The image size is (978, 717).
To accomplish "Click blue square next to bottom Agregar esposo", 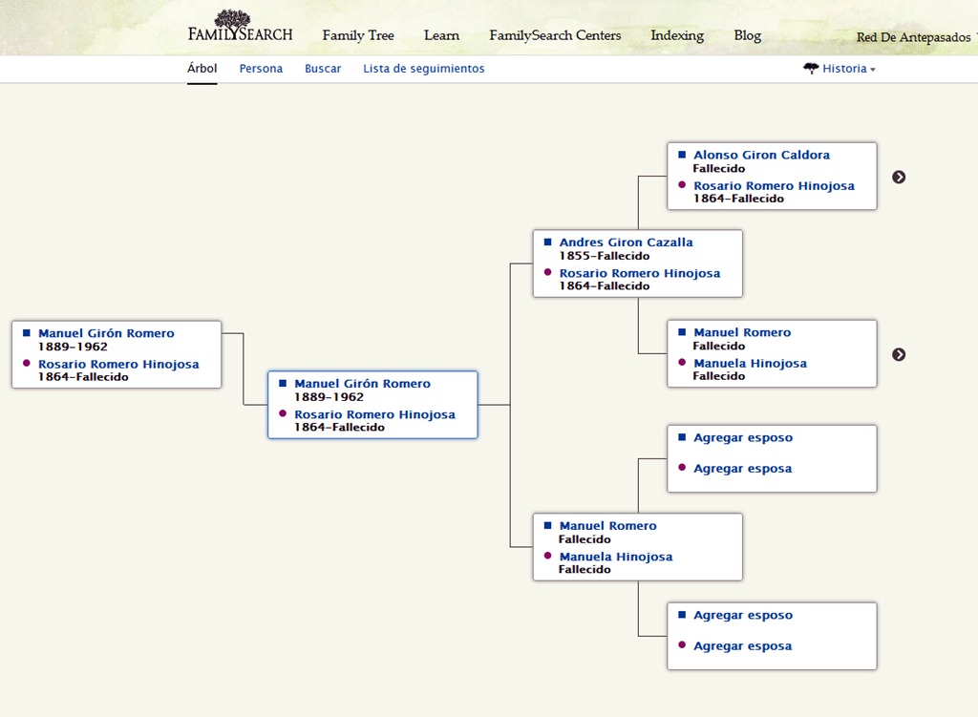I will pos(682,615).
